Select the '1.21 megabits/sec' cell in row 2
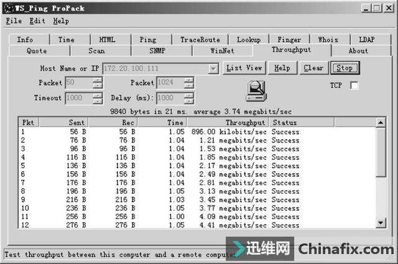This screenshot has height=264, width=398. (233, 140)
